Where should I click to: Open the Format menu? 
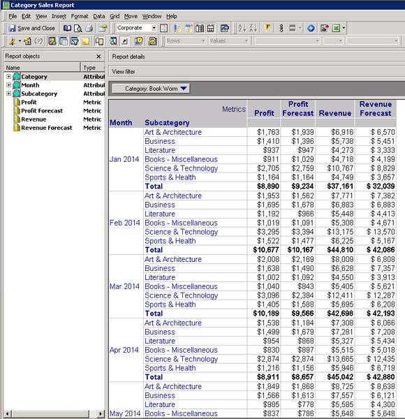coord(80,16)
